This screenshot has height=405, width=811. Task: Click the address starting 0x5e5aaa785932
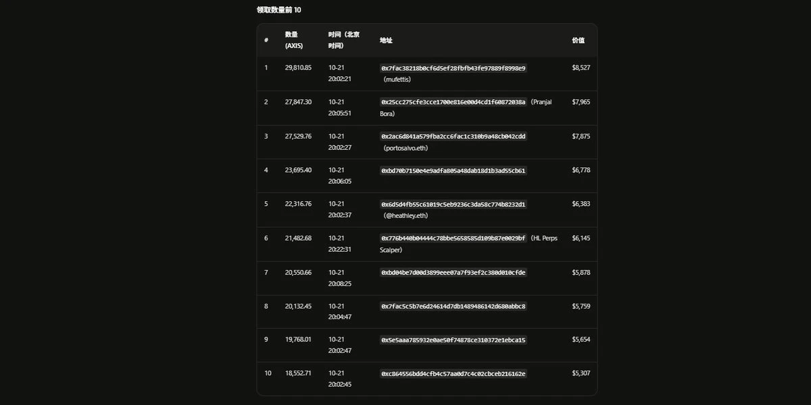pyautogui.click(x=453, y=340)
